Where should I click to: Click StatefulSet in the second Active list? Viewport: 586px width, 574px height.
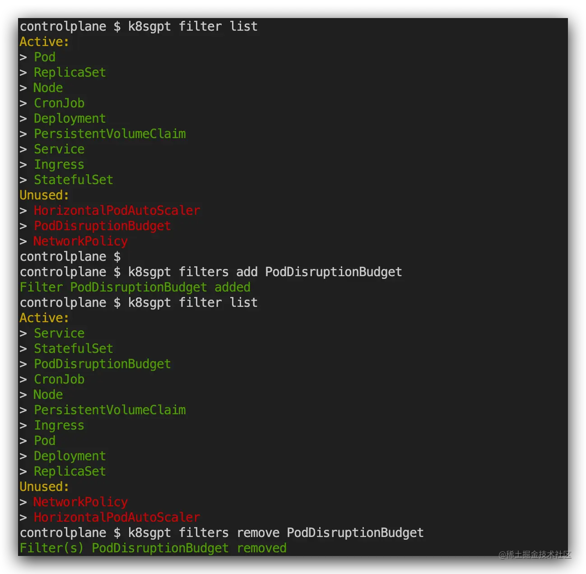(74, 349)
